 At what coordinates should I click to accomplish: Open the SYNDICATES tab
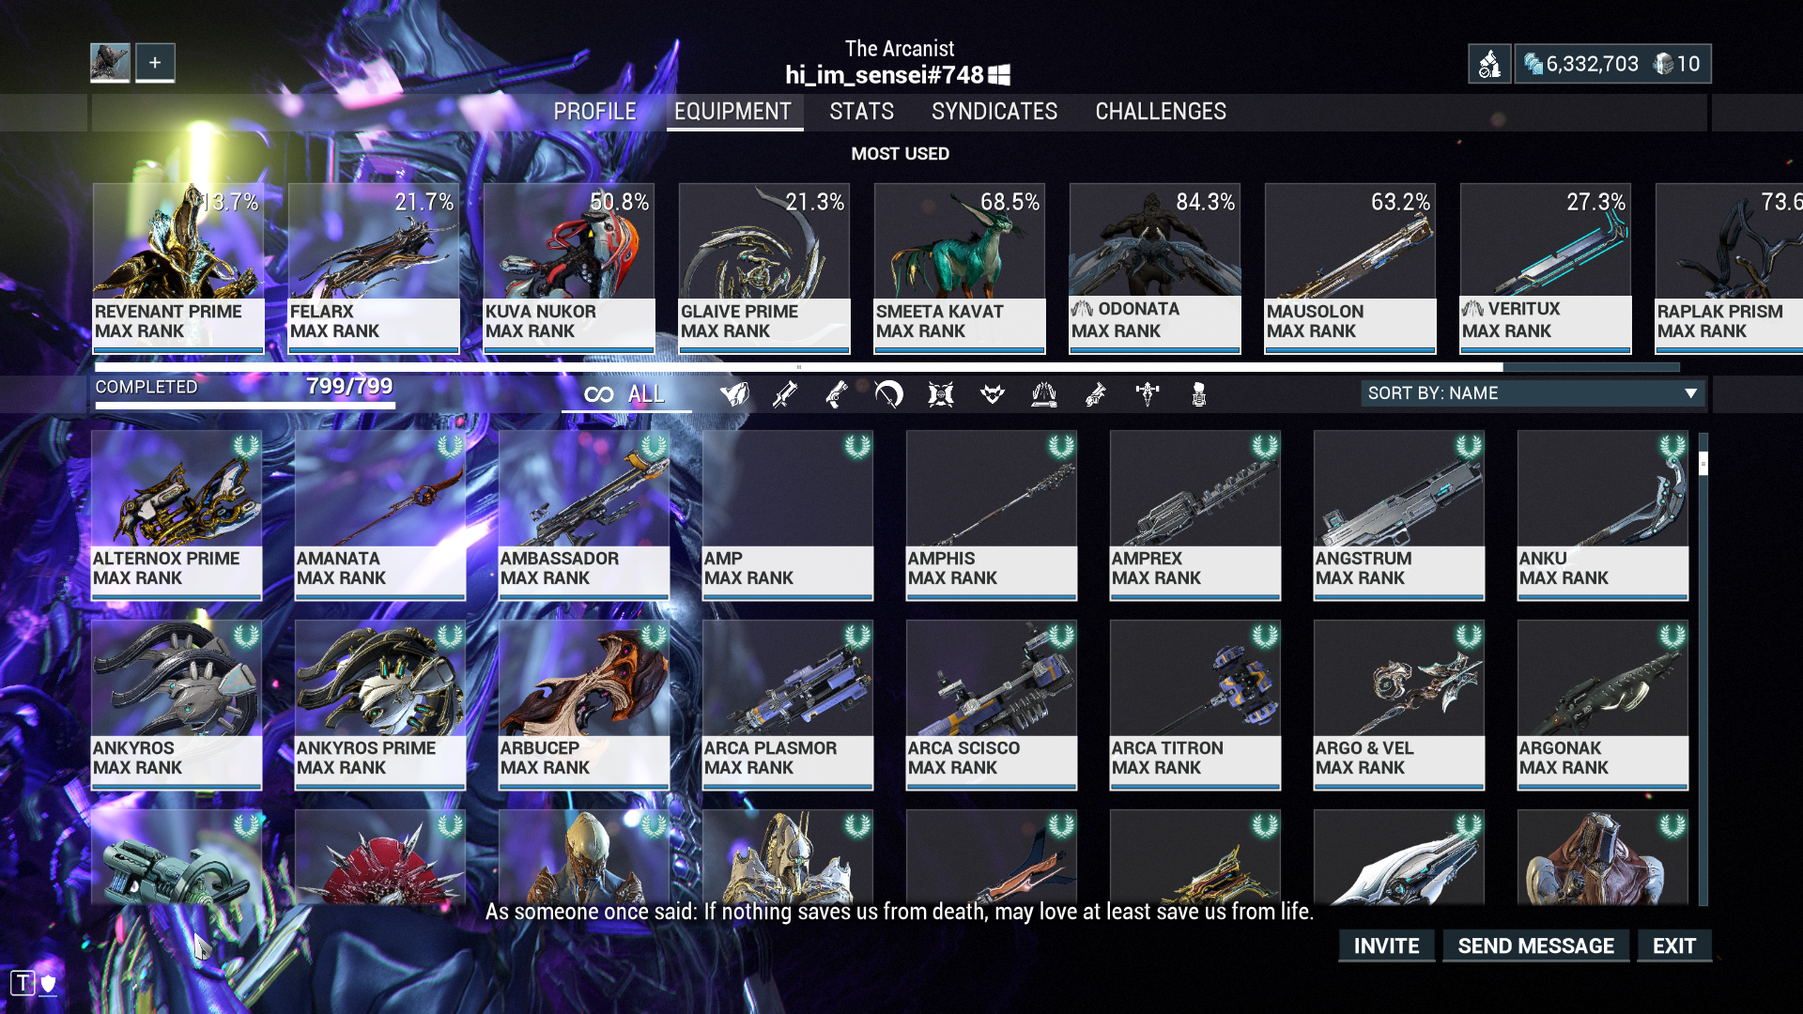click(x=994, y=112)
